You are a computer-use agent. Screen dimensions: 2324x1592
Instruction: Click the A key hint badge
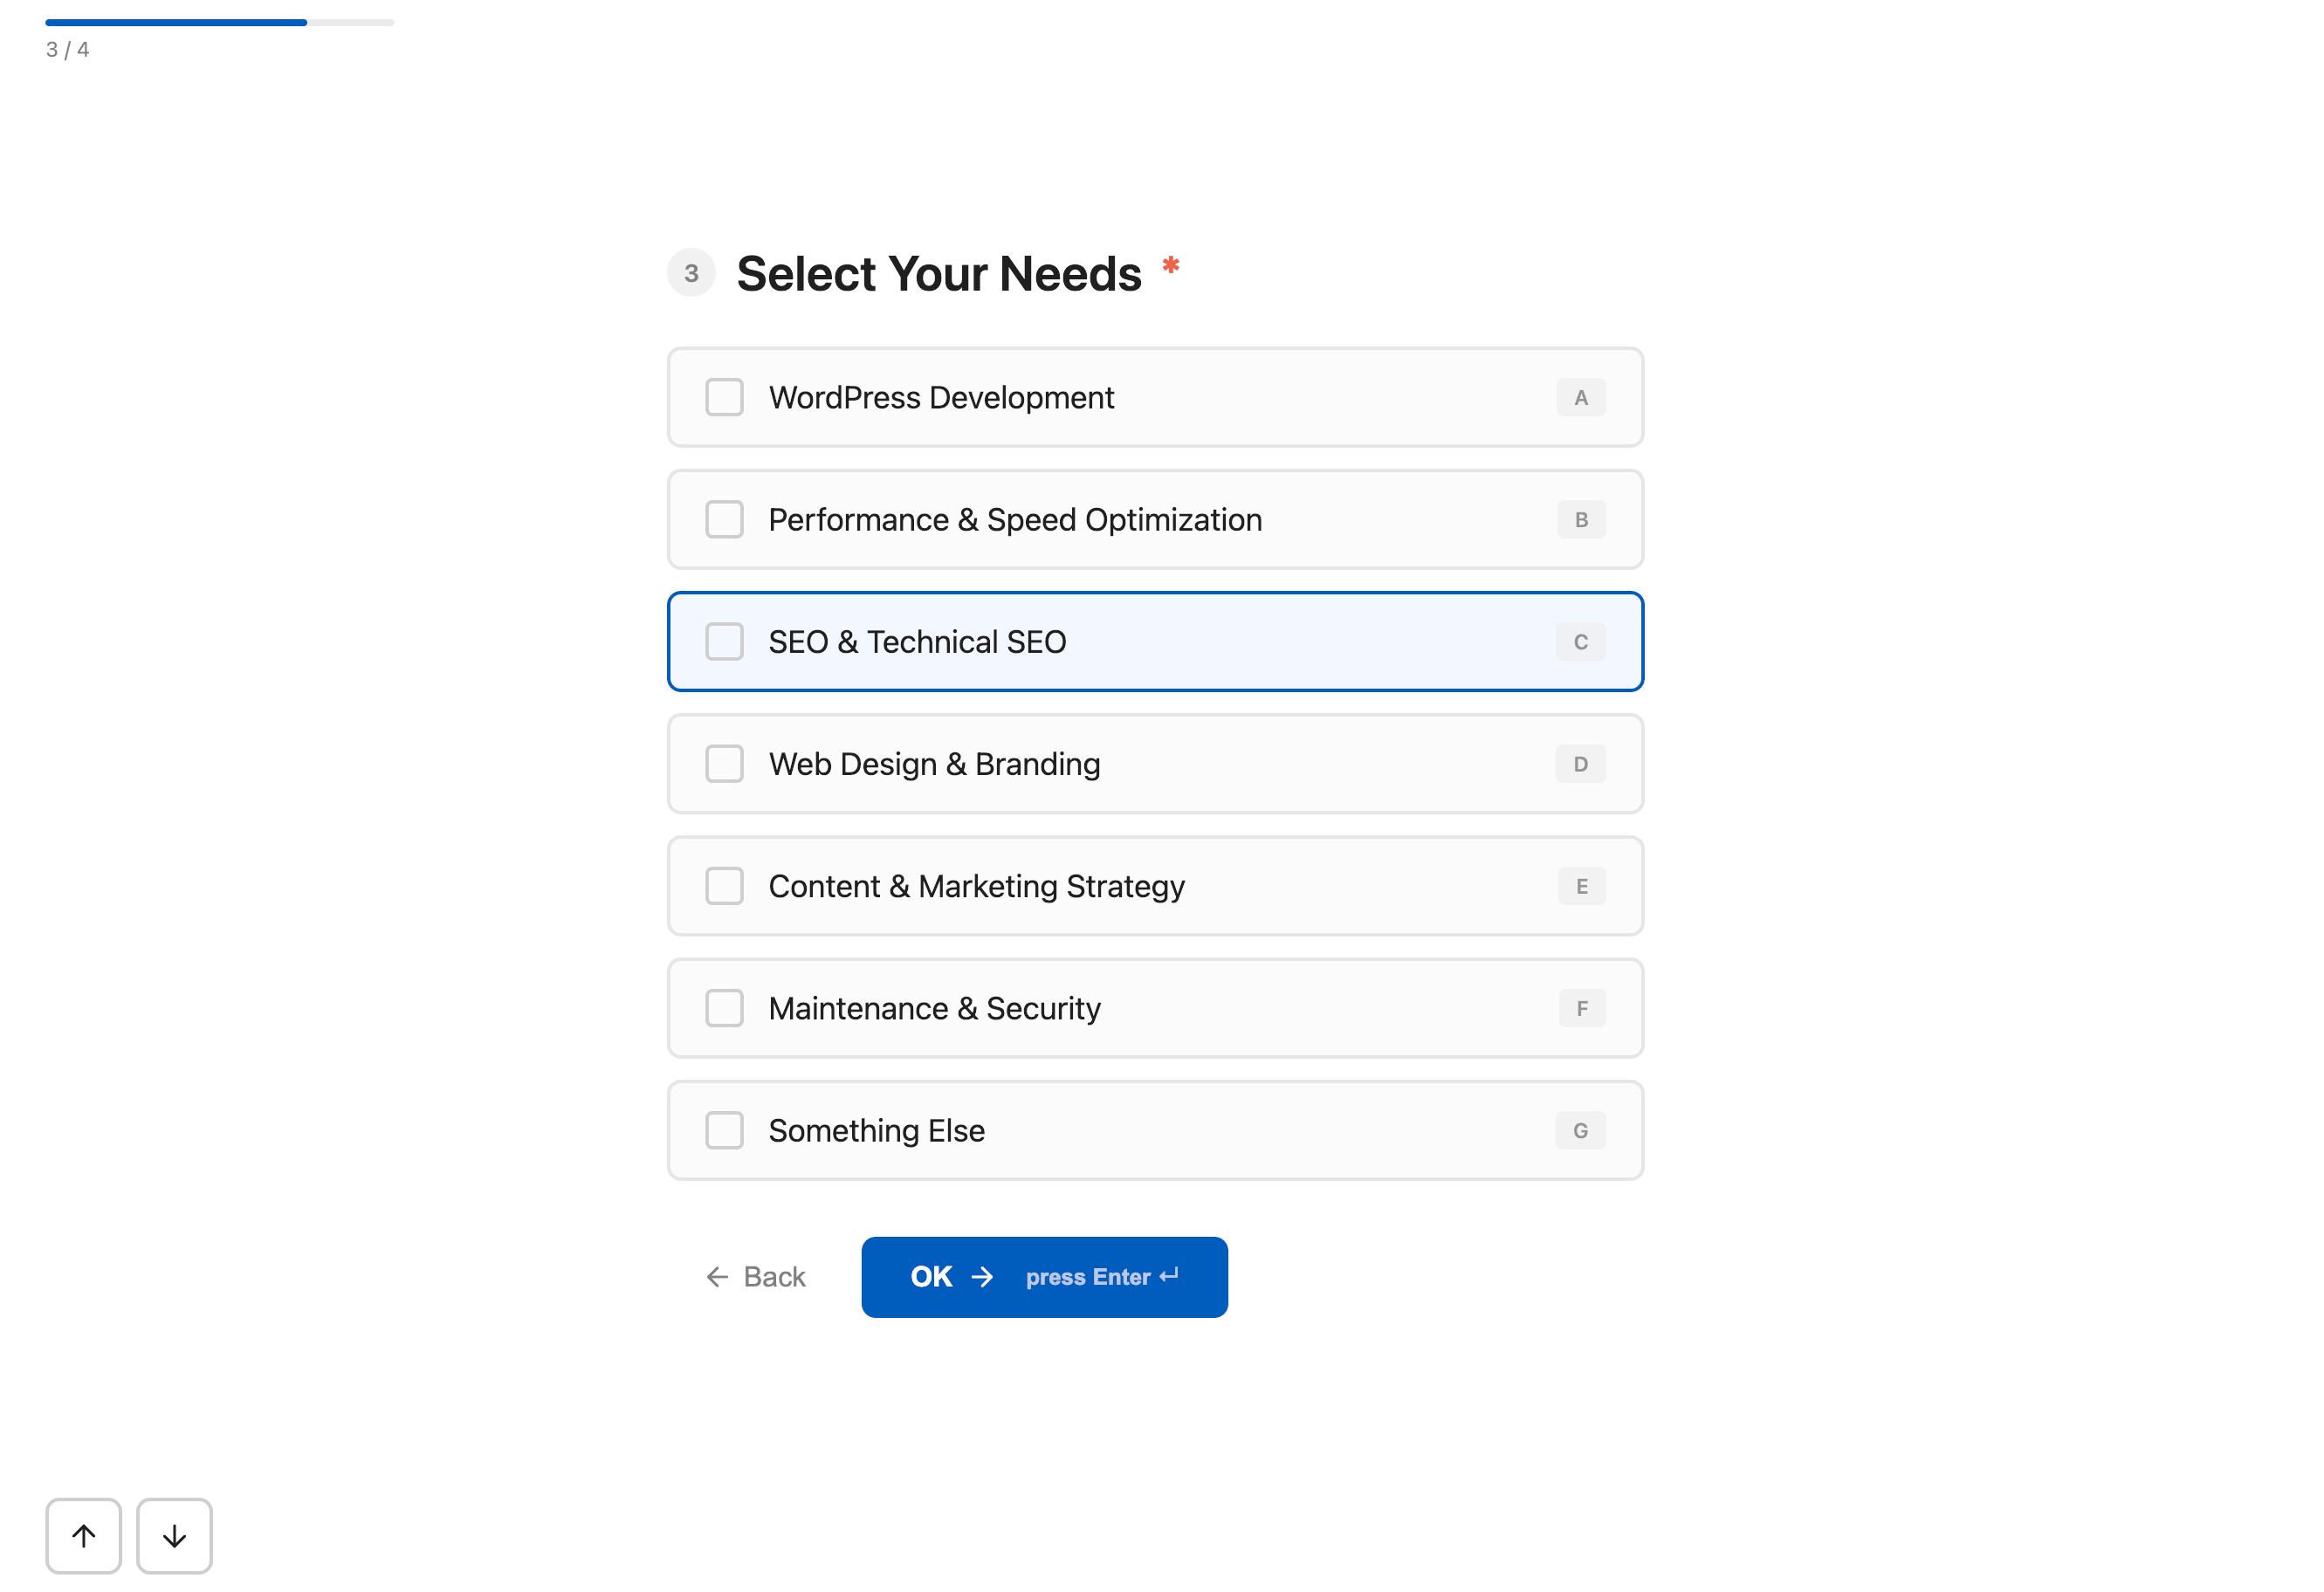(1580, 398)
